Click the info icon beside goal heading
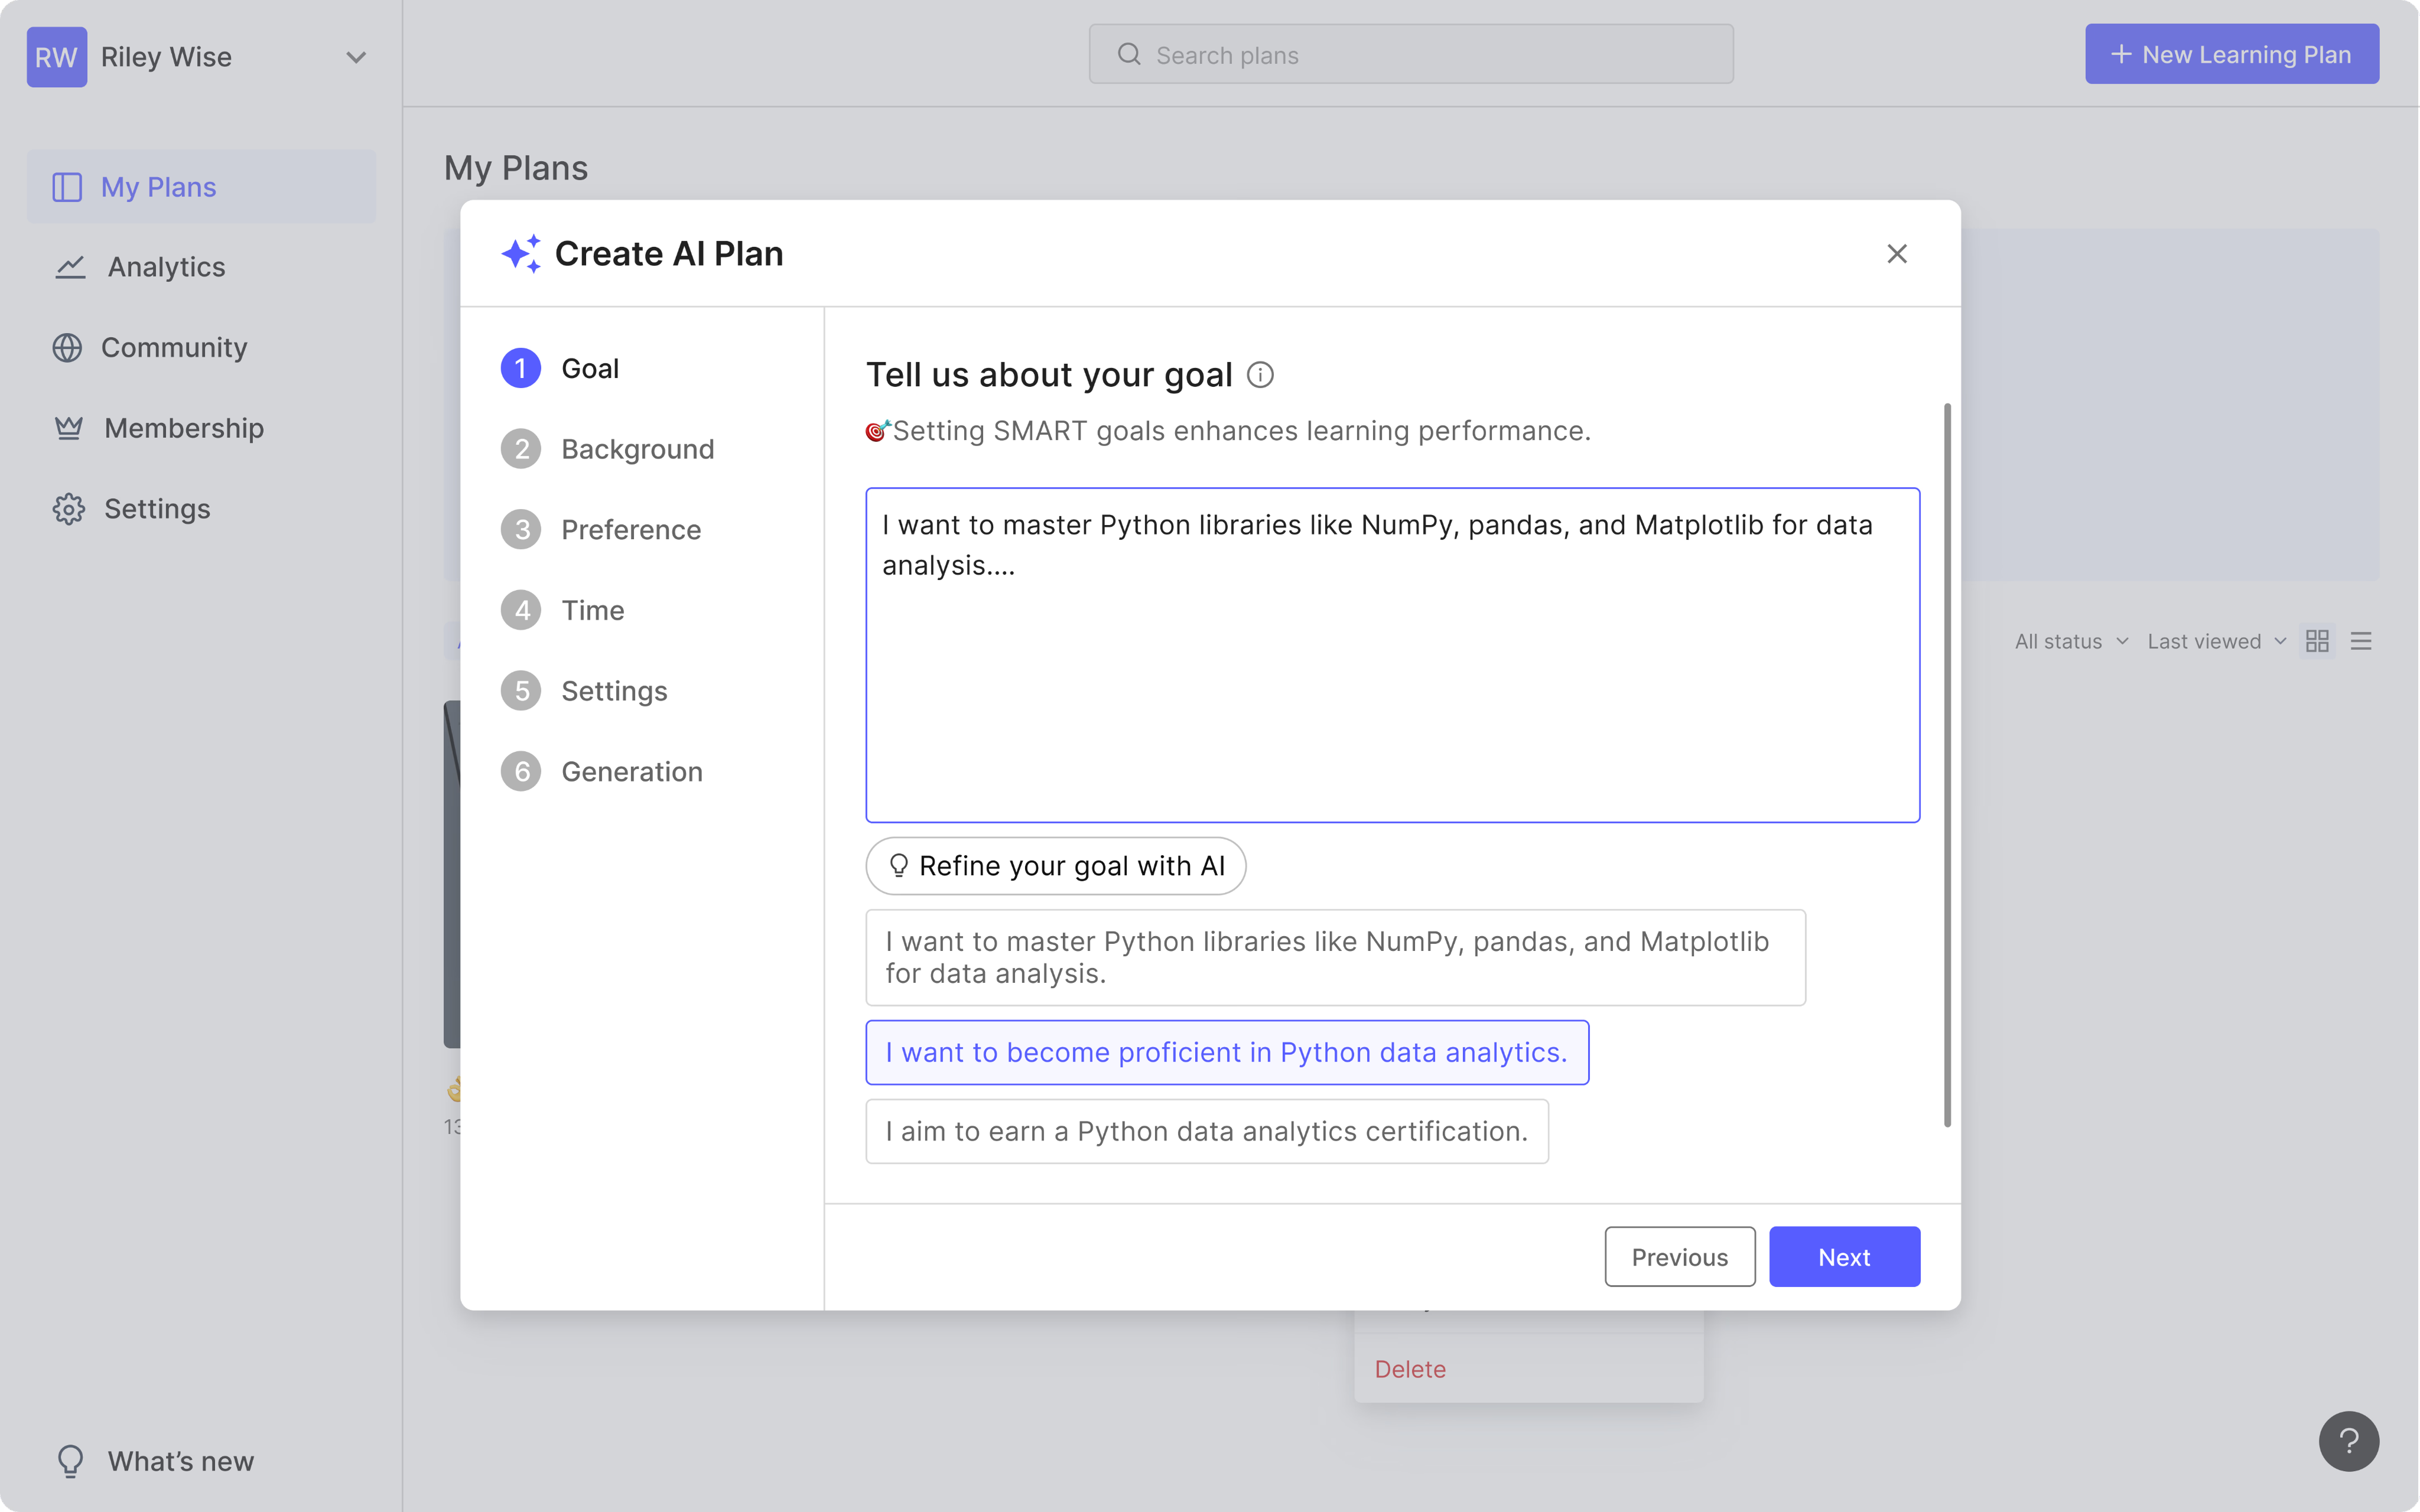Image resolution: width=2420 pixels, height=1512 pixels. click(x=1260, y=375)
